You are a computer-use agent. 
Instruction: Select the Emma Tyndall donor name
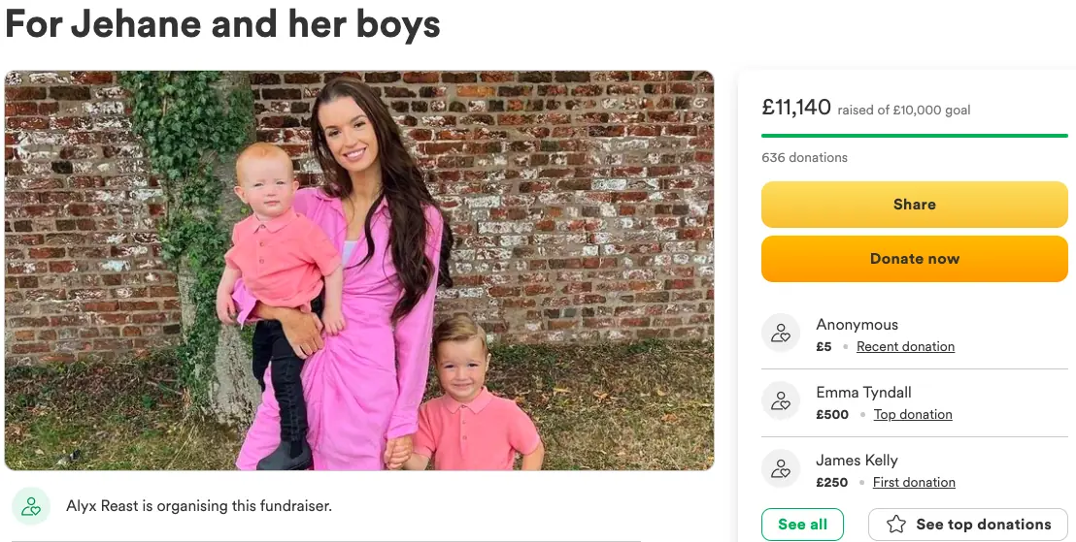click(863, 393)
